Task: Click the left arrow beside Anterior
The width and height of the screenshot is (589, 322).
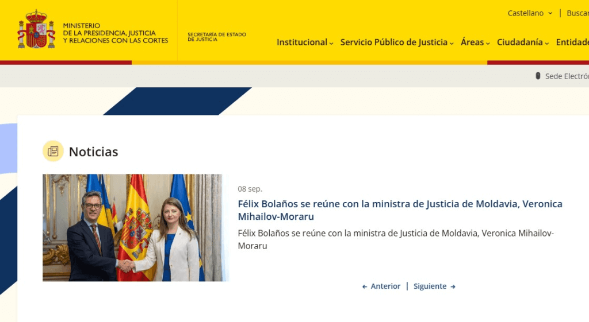Action: (364, 287)
